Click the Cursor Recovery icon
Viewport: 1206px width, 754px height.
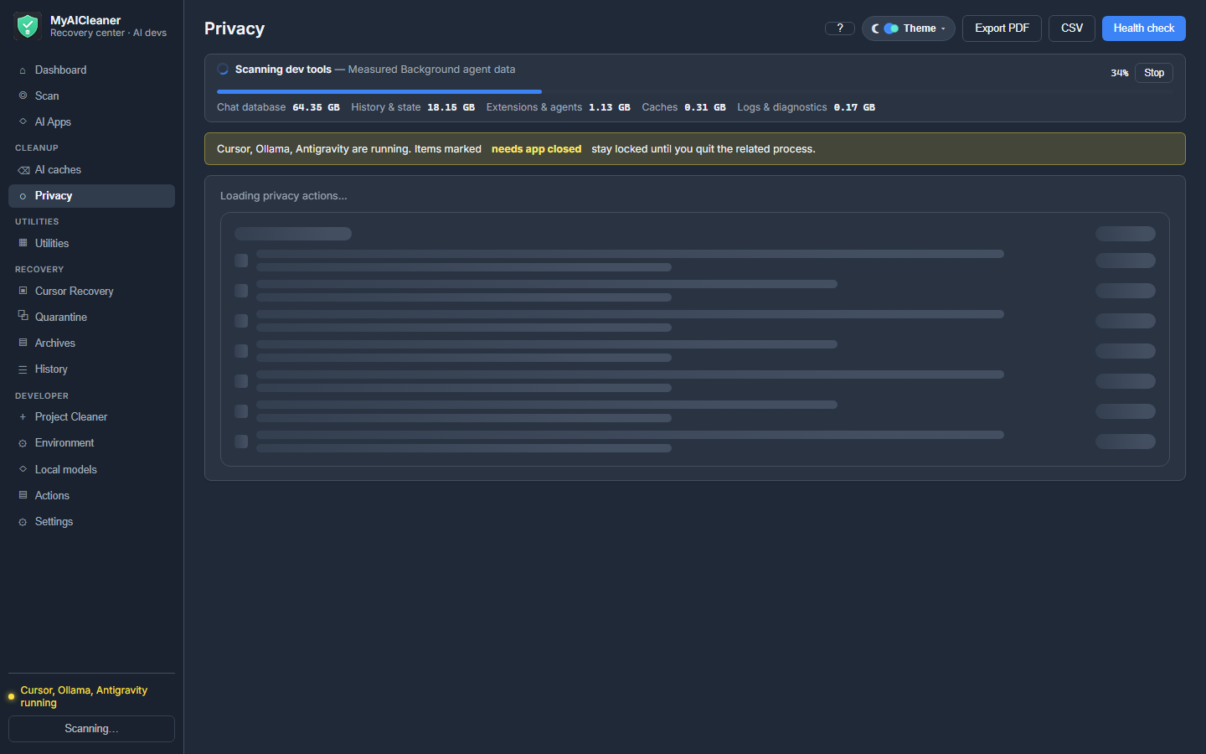pyautogui.click(x=23, y=291)
